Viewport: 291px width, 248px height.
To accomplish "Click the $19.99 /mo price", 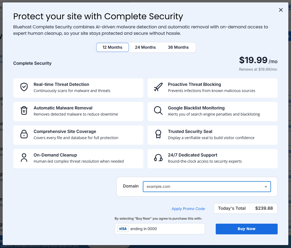I will point(258,60).
